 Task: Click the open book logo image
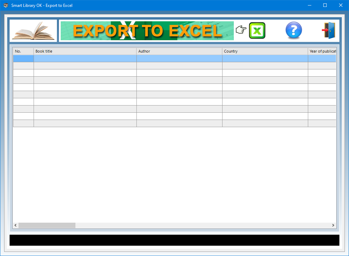click(x=33, y=31)
